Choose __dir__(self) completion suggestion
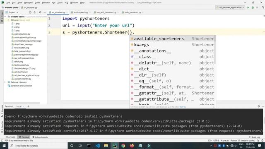Image resolution: width=265 pixels, height=149 pixels. [172, 75]
